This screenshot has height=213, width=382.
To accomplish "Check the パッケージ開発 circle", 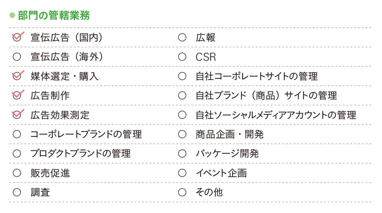I will pyautogui.click(x=182, y=154).
